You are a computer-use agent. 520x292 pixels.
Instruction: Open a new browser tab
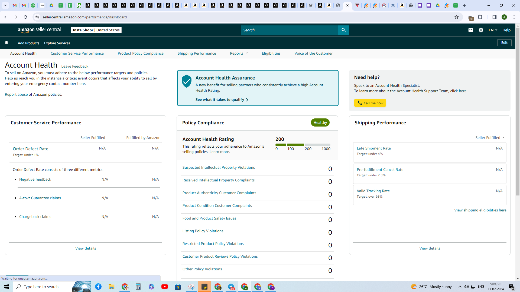pos(464,5)
